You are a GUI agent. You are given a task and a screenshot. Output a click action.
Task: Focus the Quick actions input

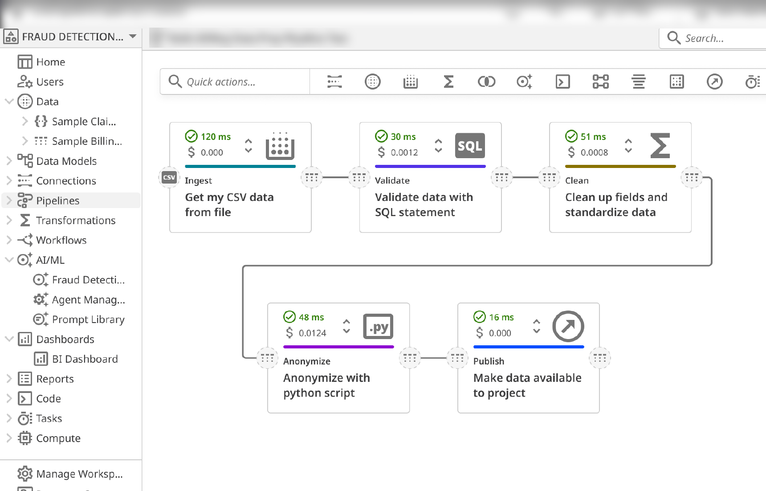(235, 82)
